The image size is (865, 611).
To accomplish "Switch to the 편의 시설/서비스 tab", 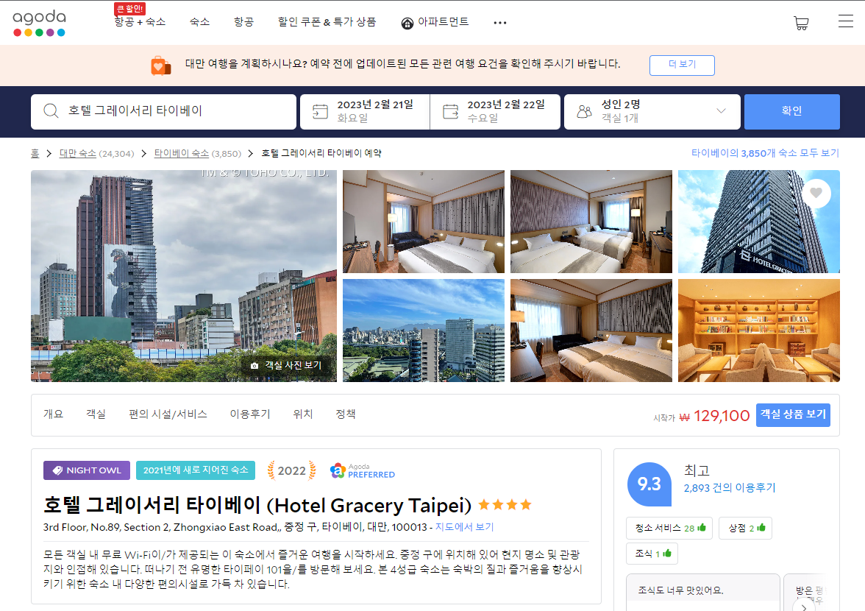I will [x=168, y=414].
